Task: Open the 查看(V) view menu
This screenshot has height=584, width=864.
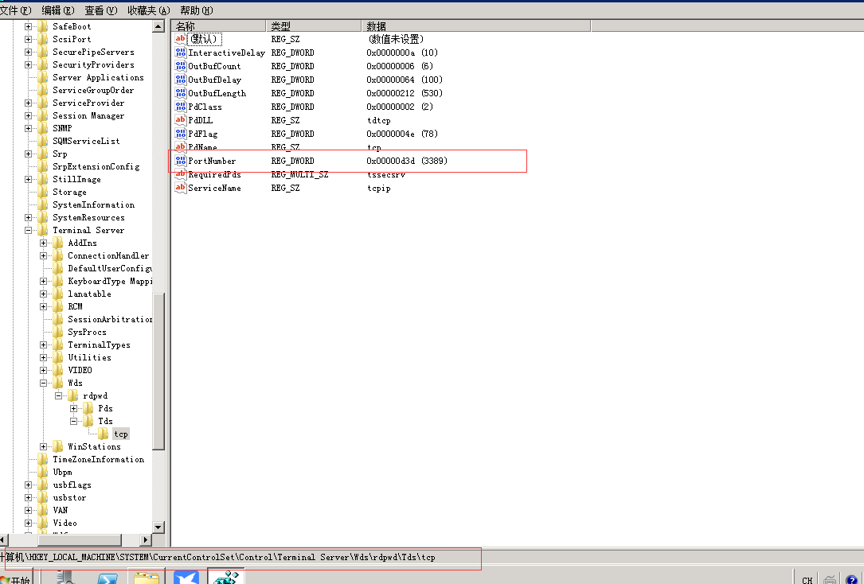Action: point(100,10)
